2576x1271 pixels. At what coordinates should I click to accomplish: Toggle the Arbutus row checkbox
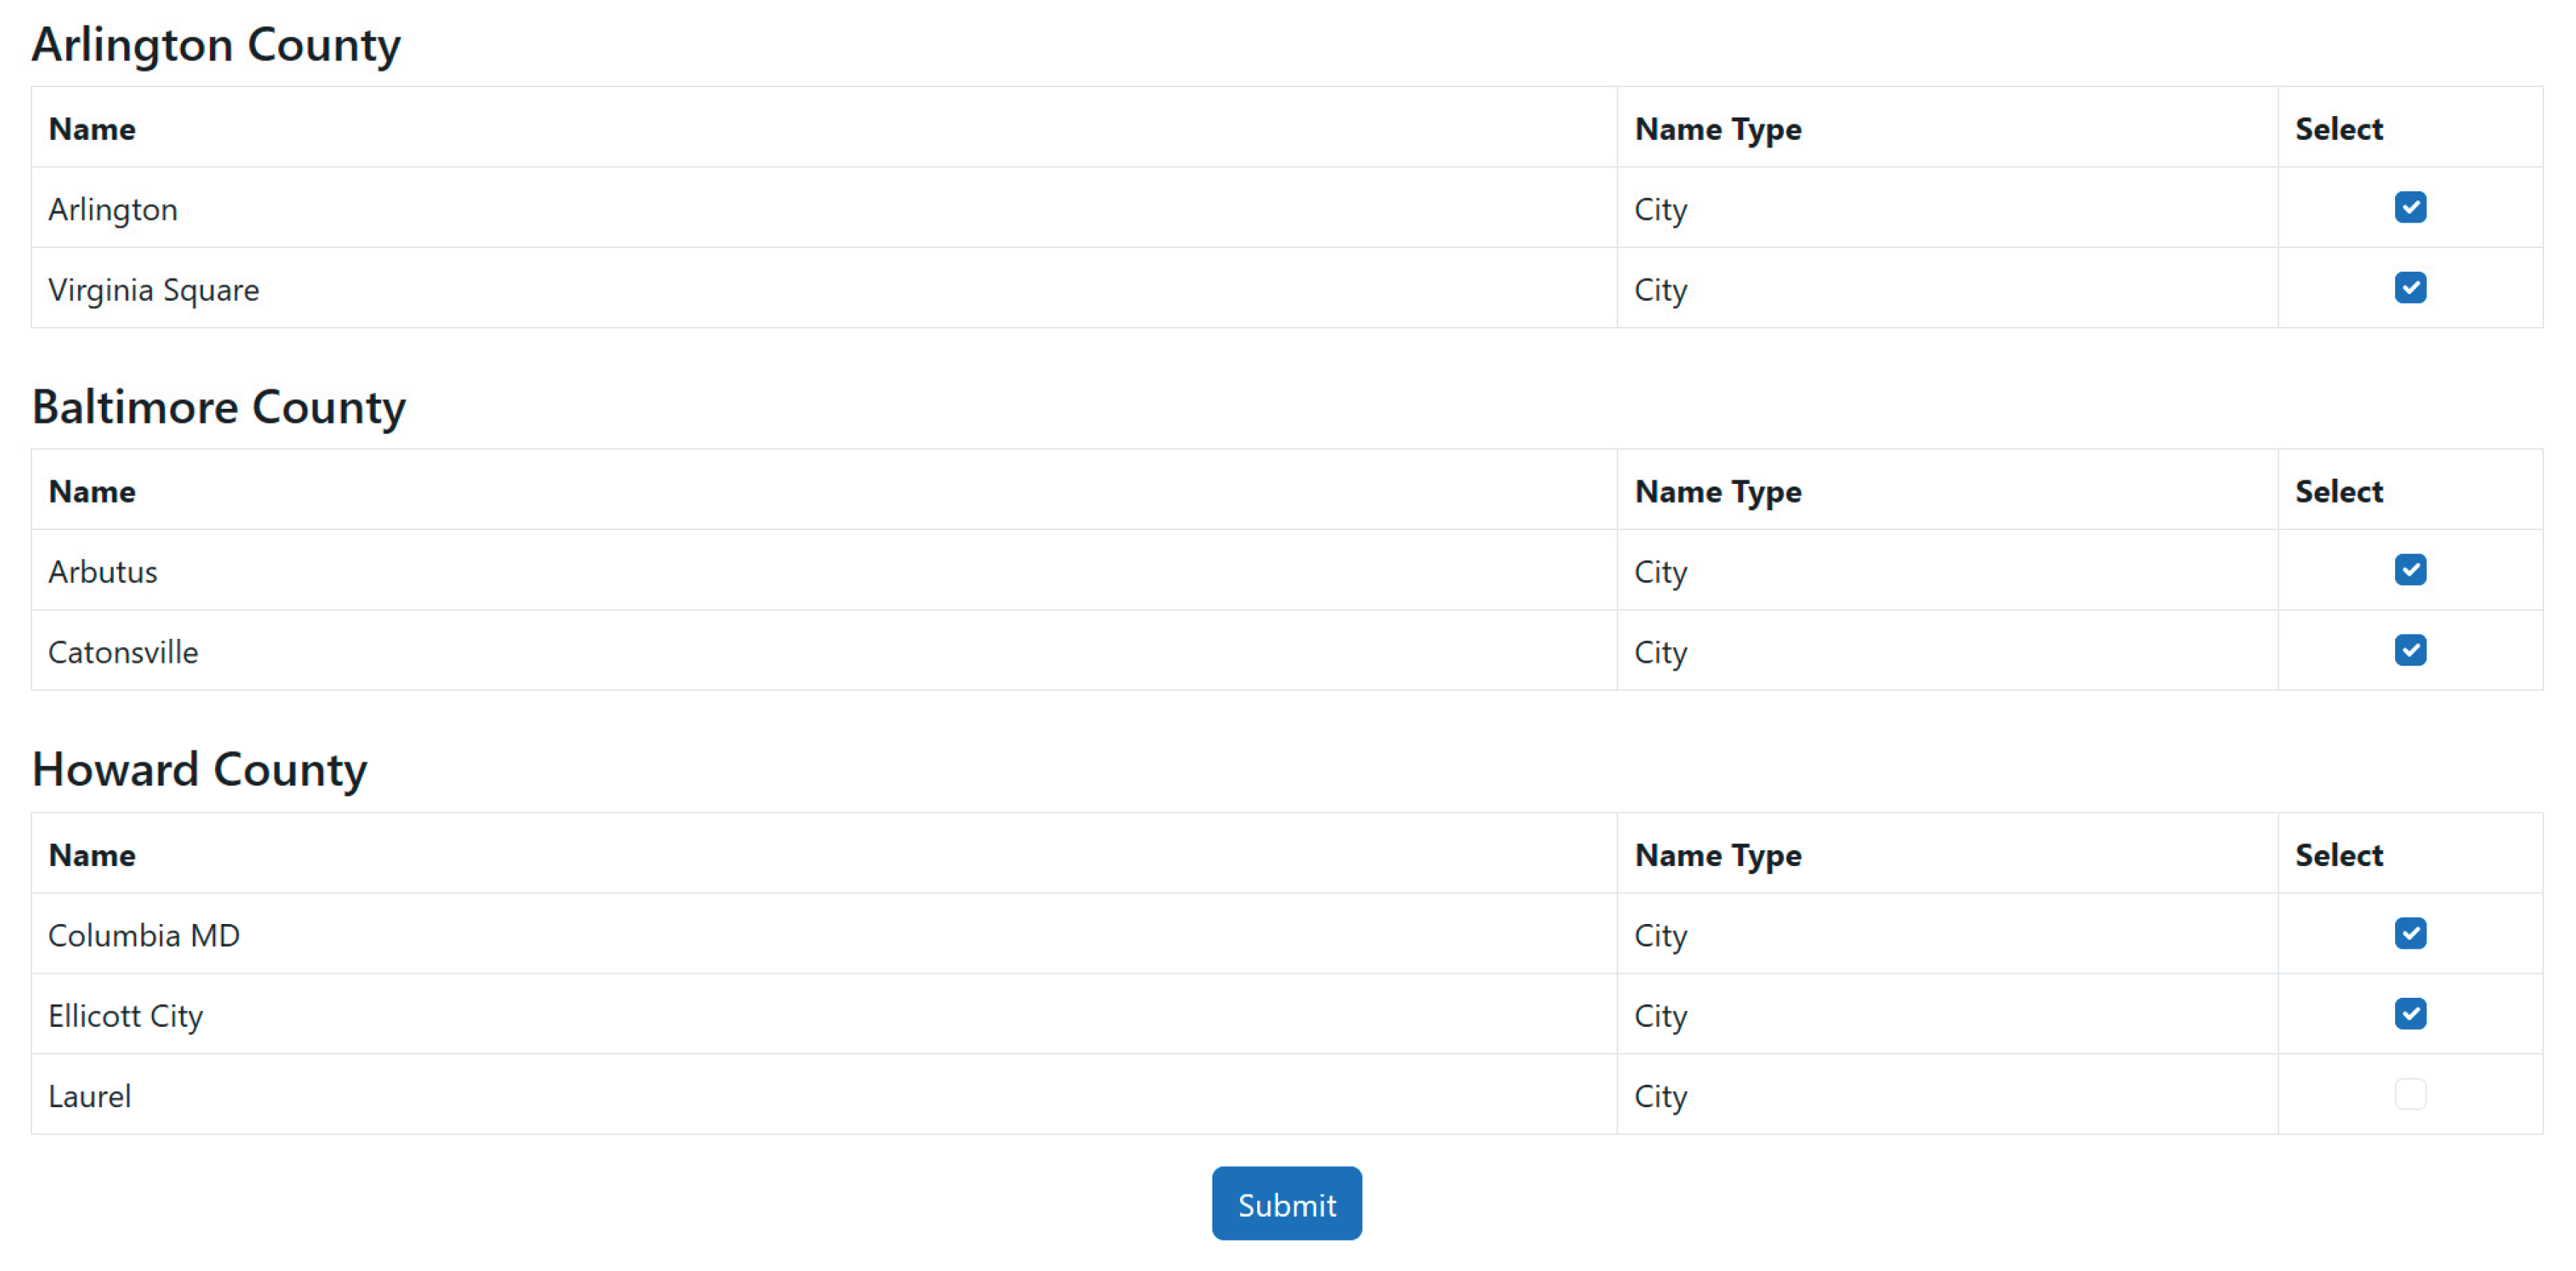pyautogui.click(x=2410, y=570)
